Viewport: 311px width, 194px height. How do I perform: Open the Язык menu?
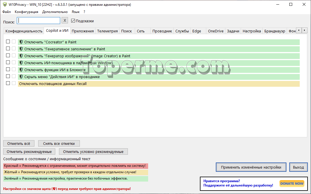(x=76, y=12)
